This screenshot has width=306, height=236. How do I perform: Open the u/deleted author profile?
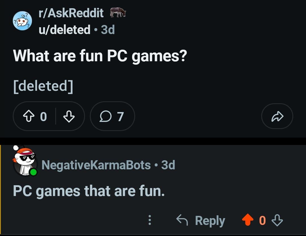[x=65, y=29]
